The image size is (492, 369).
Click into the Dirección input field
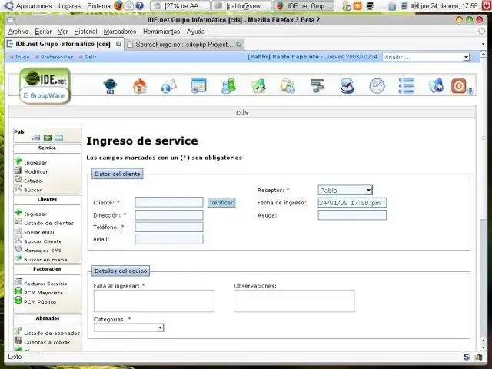(169, 215)
